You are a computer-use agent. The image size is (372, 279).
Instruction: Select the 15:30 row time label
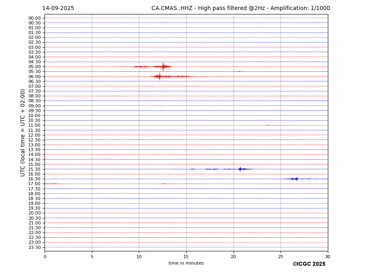35,169
